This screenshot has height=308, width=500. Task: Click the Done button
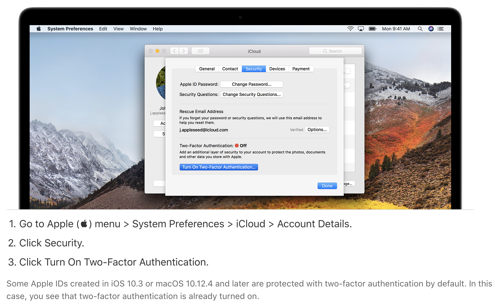[327, 186]
